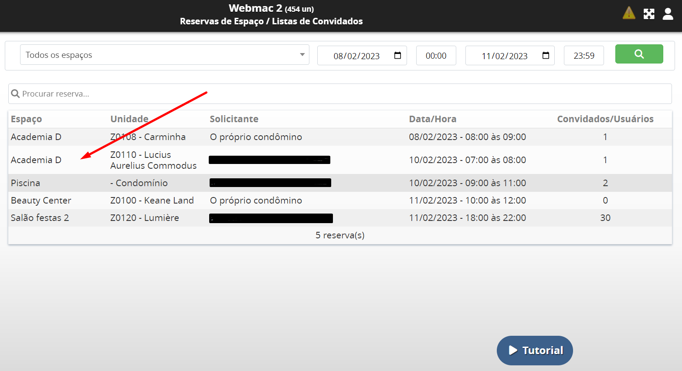Toggle fullscreen with the expand icon
The width and height of the screenshot is (682, 371).
(x=649, y=14)
